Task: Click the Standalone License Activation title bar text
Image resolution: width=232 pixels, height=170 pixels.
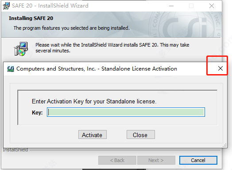Action: click(x=97, y=69)
